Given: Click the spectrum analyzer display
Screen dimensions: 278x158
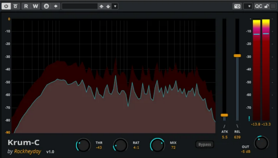Looking at the screenshot, I should (x=113, y=76).
